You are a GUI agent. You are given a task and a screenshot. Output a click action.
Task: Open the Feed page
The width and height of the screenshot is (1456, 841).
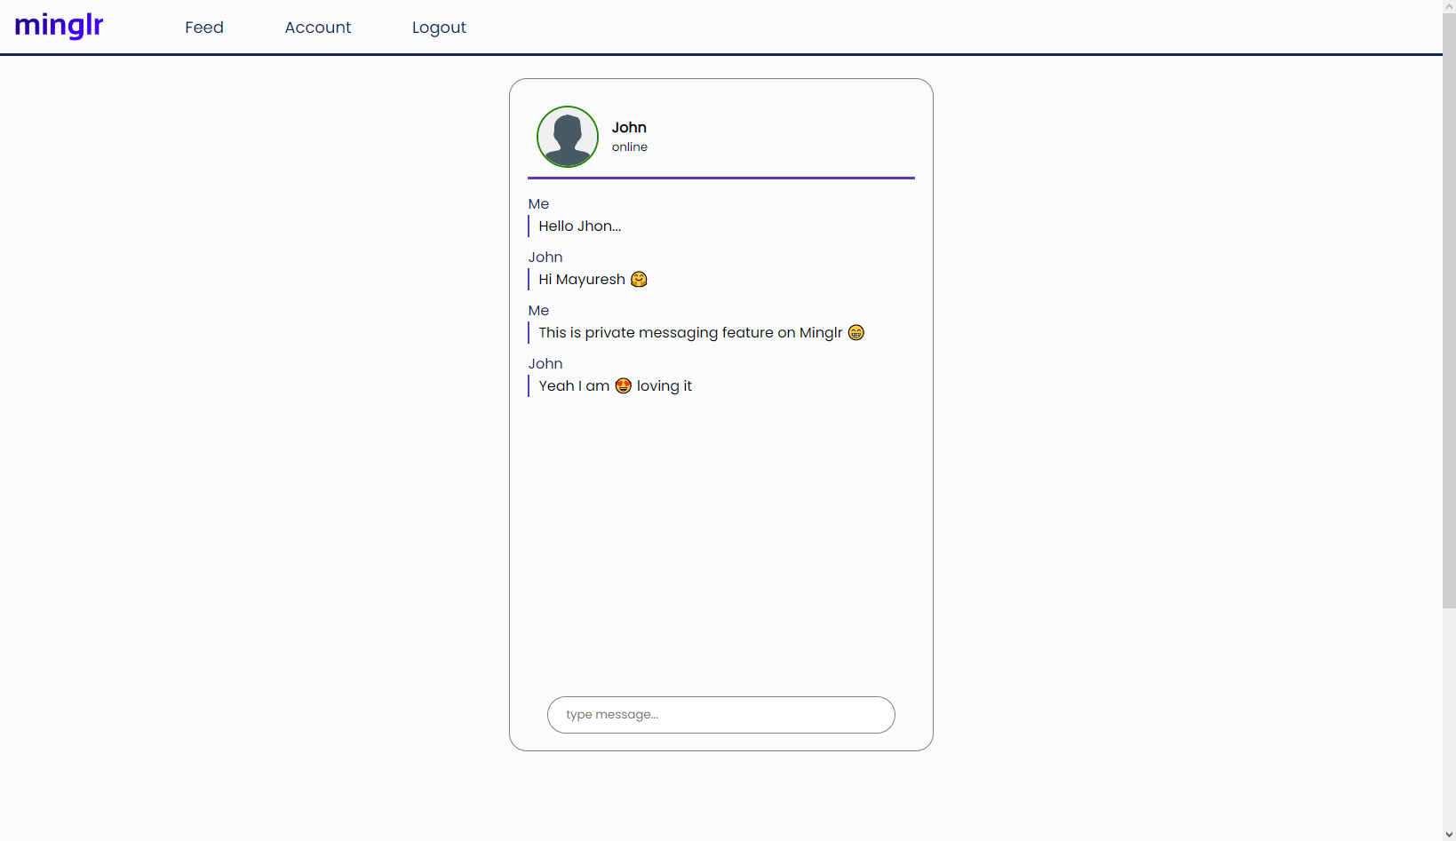click(204, 28)
